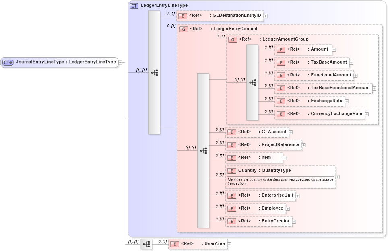Click the E icon on the ExchangeRate element
388x251 pixels.
[280, 101]
